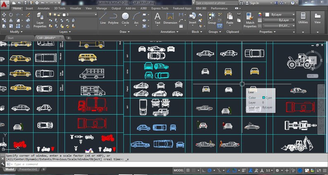Click the Table icon in Annotation panel
This screenshot has height=175, width=328.
click(x=181, y=26)
